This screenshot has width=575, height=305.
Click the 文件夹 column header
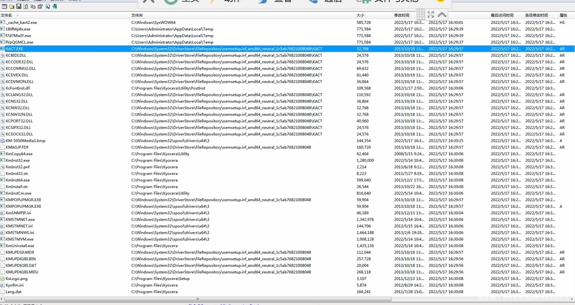coord(137,16)
